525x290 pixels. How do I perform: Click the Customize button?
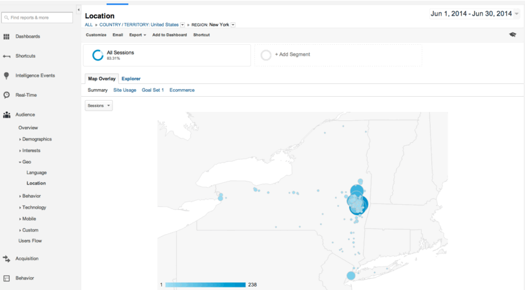[96, 34]
